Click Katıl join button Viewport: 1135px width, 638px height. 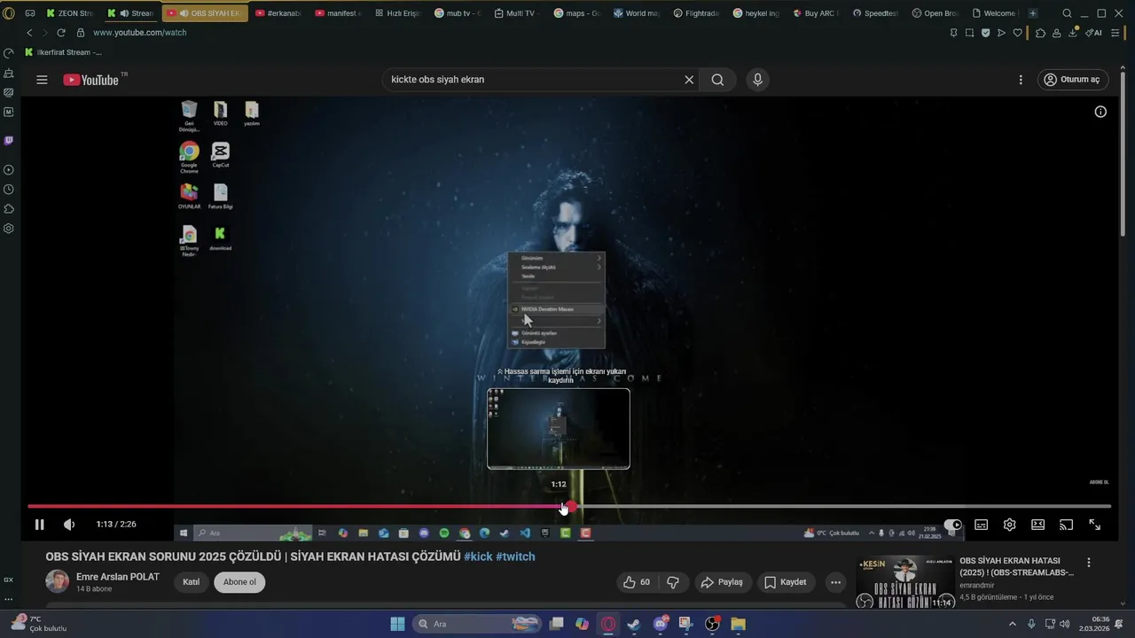191,582
